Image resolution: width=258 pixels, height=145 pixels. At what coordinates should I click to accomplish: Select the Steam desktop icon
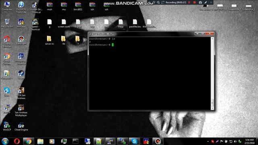pyautogui.click(x=21, y=75)
